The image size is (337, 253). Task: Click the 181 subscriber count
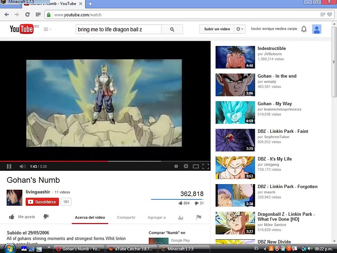pos(66,202)
